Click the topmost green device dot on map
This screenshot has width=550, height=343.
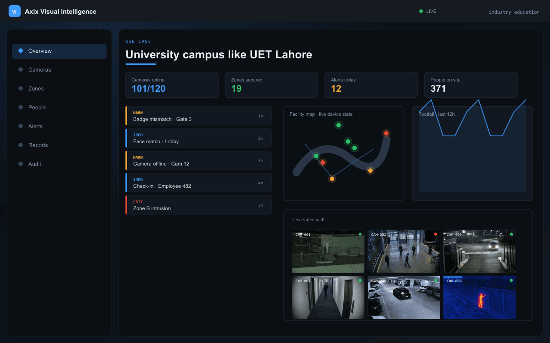339,125
